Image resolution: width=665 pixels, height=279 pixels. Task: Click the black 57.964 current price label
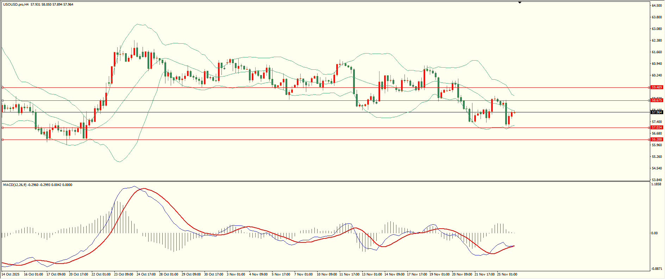(x=657, y=112)
